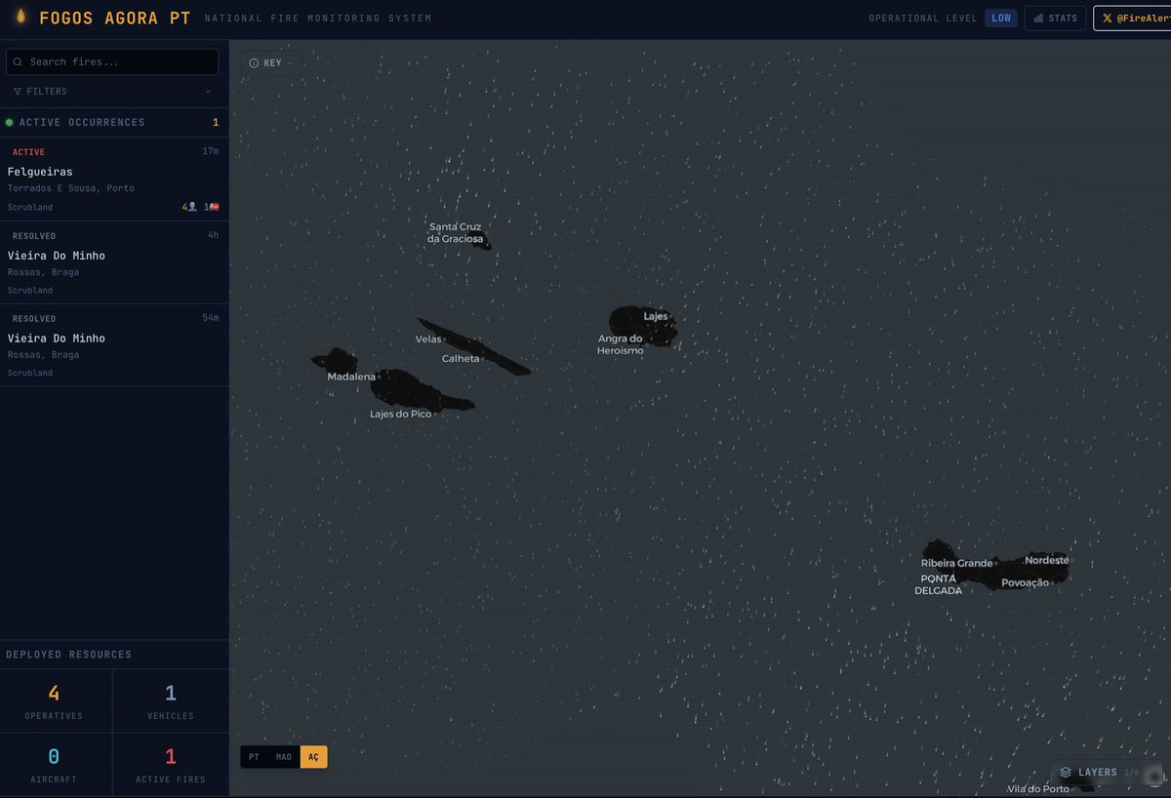The image size is (1171, 798).
Task: Click the Aircraft count tile
Action: 54,764
